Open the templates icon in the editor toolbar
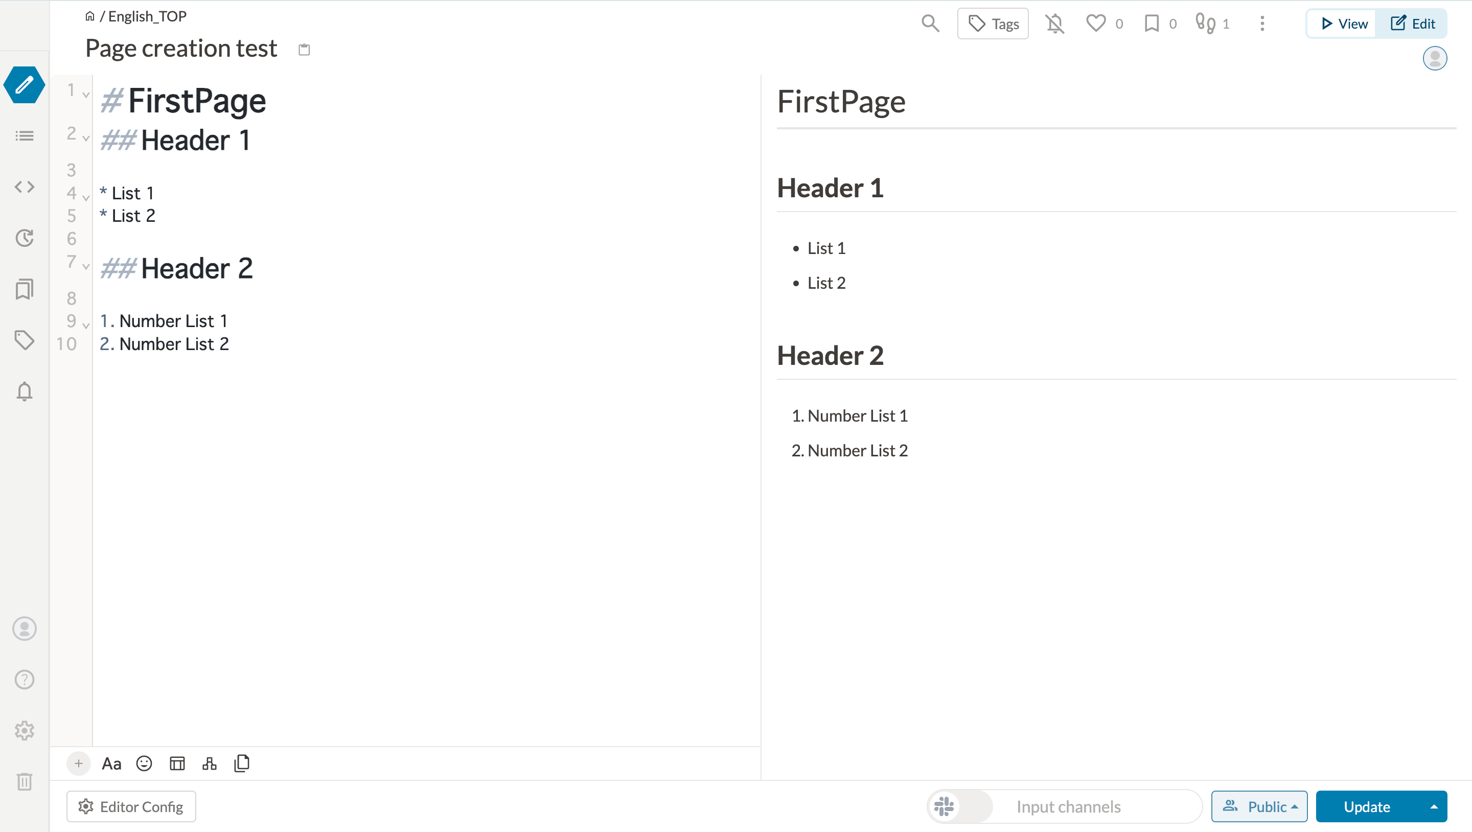The width and height of the screenshot is (1472, 832). [x=242, y=764]
